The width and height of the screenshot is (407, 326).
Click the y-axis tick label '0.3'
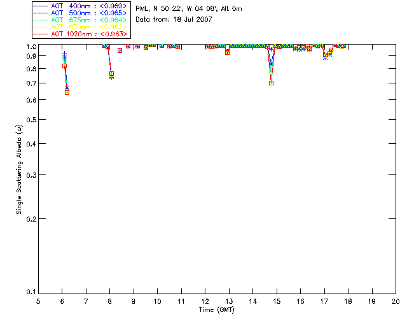(31, 175)
